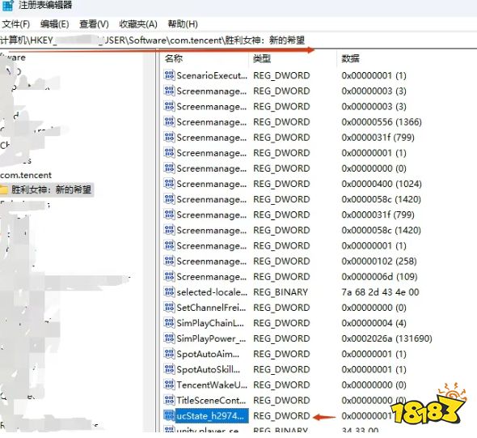Click the ScenarioExecut... DWORD value icon
The height and width of the screenshot is (438, 477).
click(x=169, y=75)
